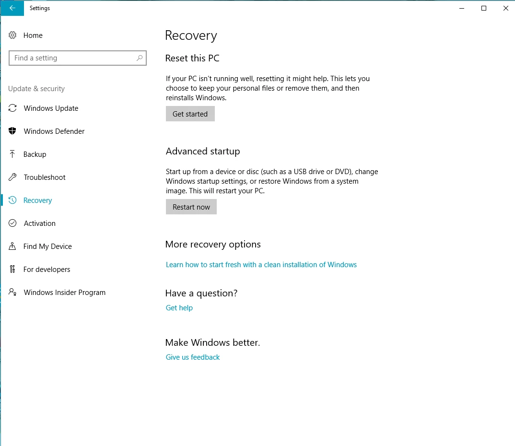The image size is (515, 446).
Task: Open the Troubleshoot page
Action: [x=44, y=177]
